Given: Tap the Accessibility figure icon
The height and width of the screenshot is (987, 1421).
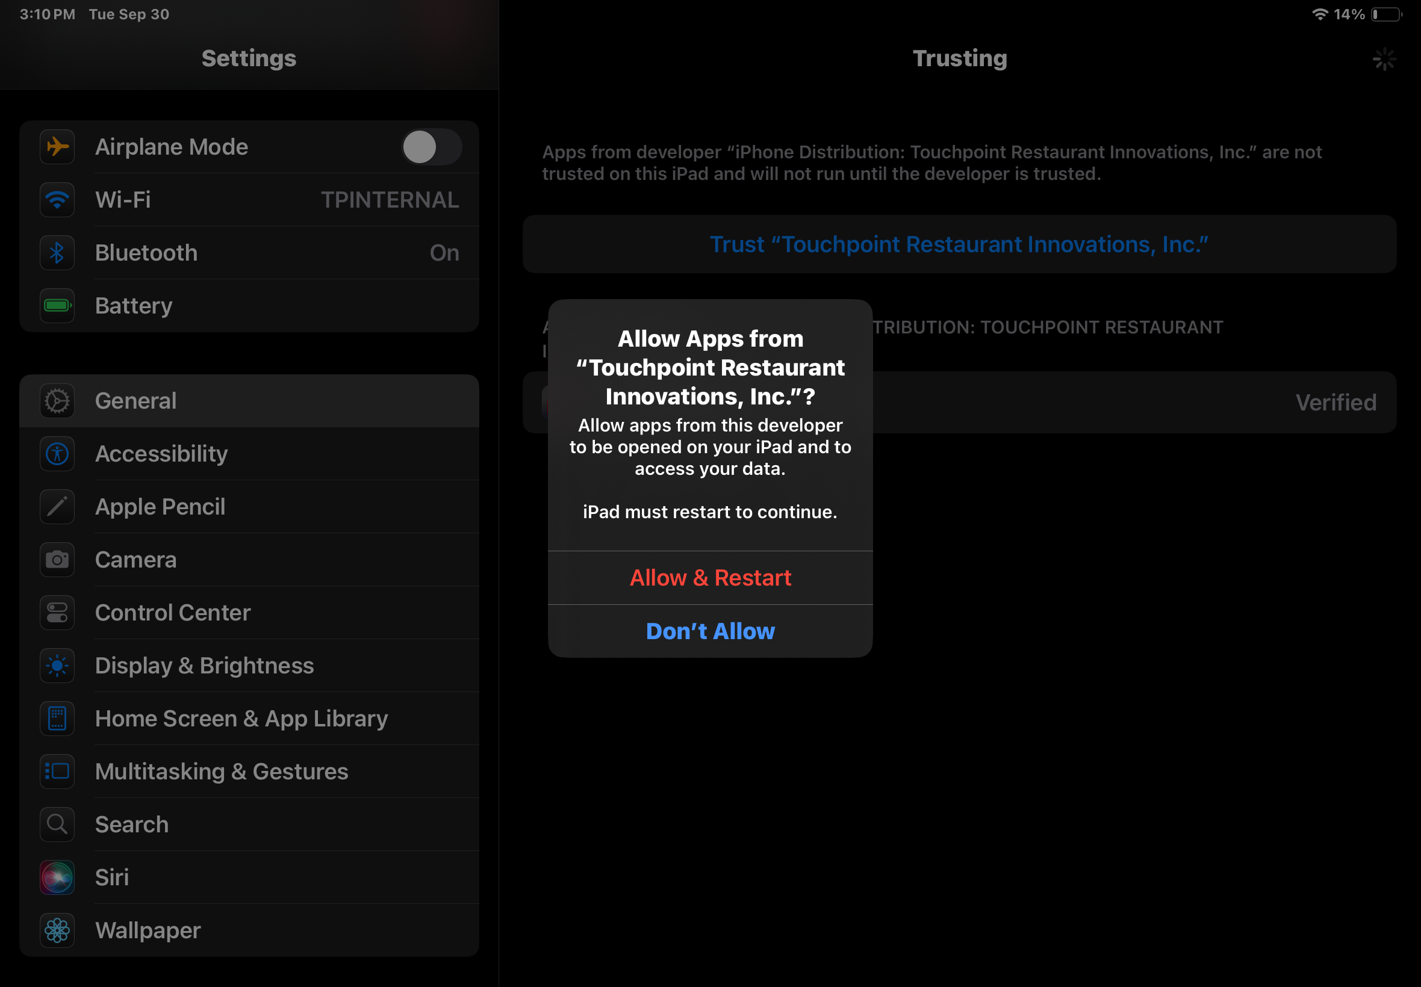Looking at the screenshot, I should pyautogui.click(x=57, y=454).
